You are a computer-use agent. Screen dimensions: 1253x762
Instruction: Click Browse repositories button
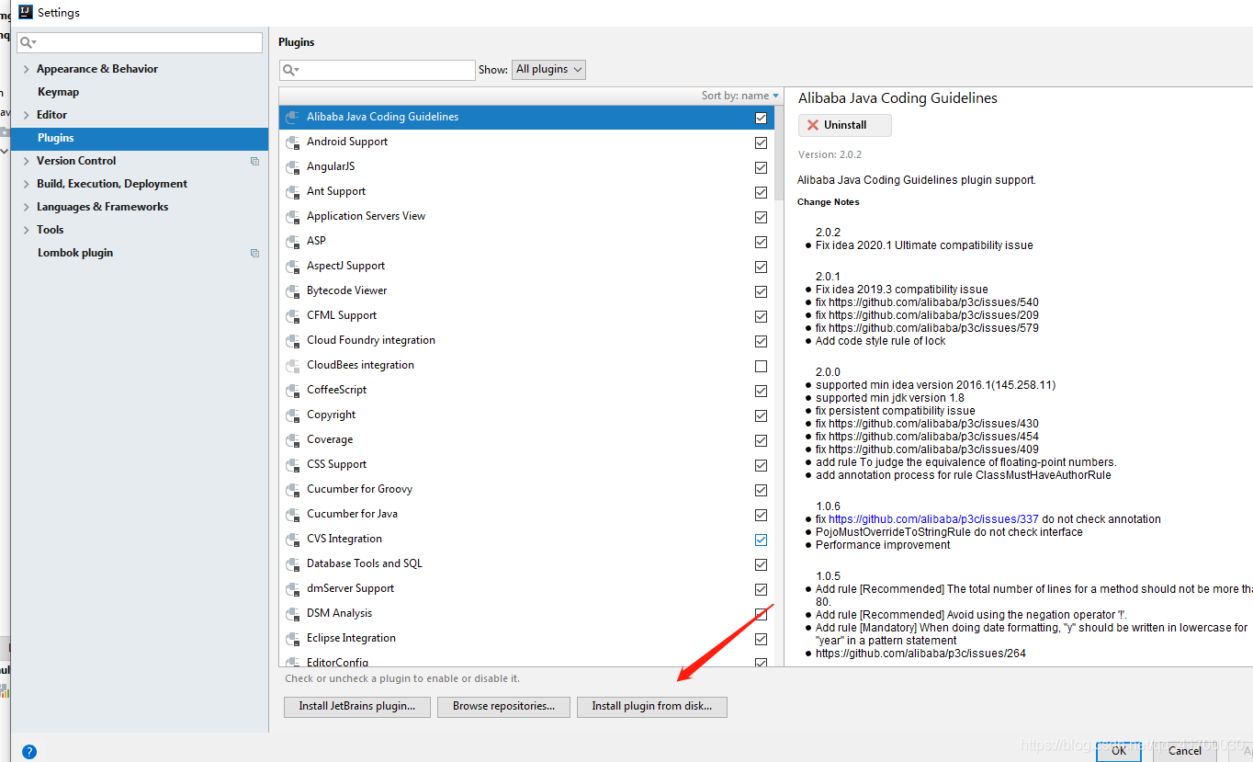coord(503,707)
